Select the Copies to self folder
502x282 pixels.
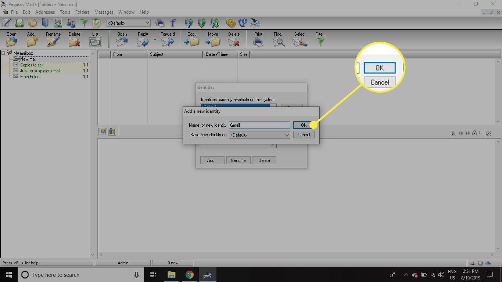(32, 65)
